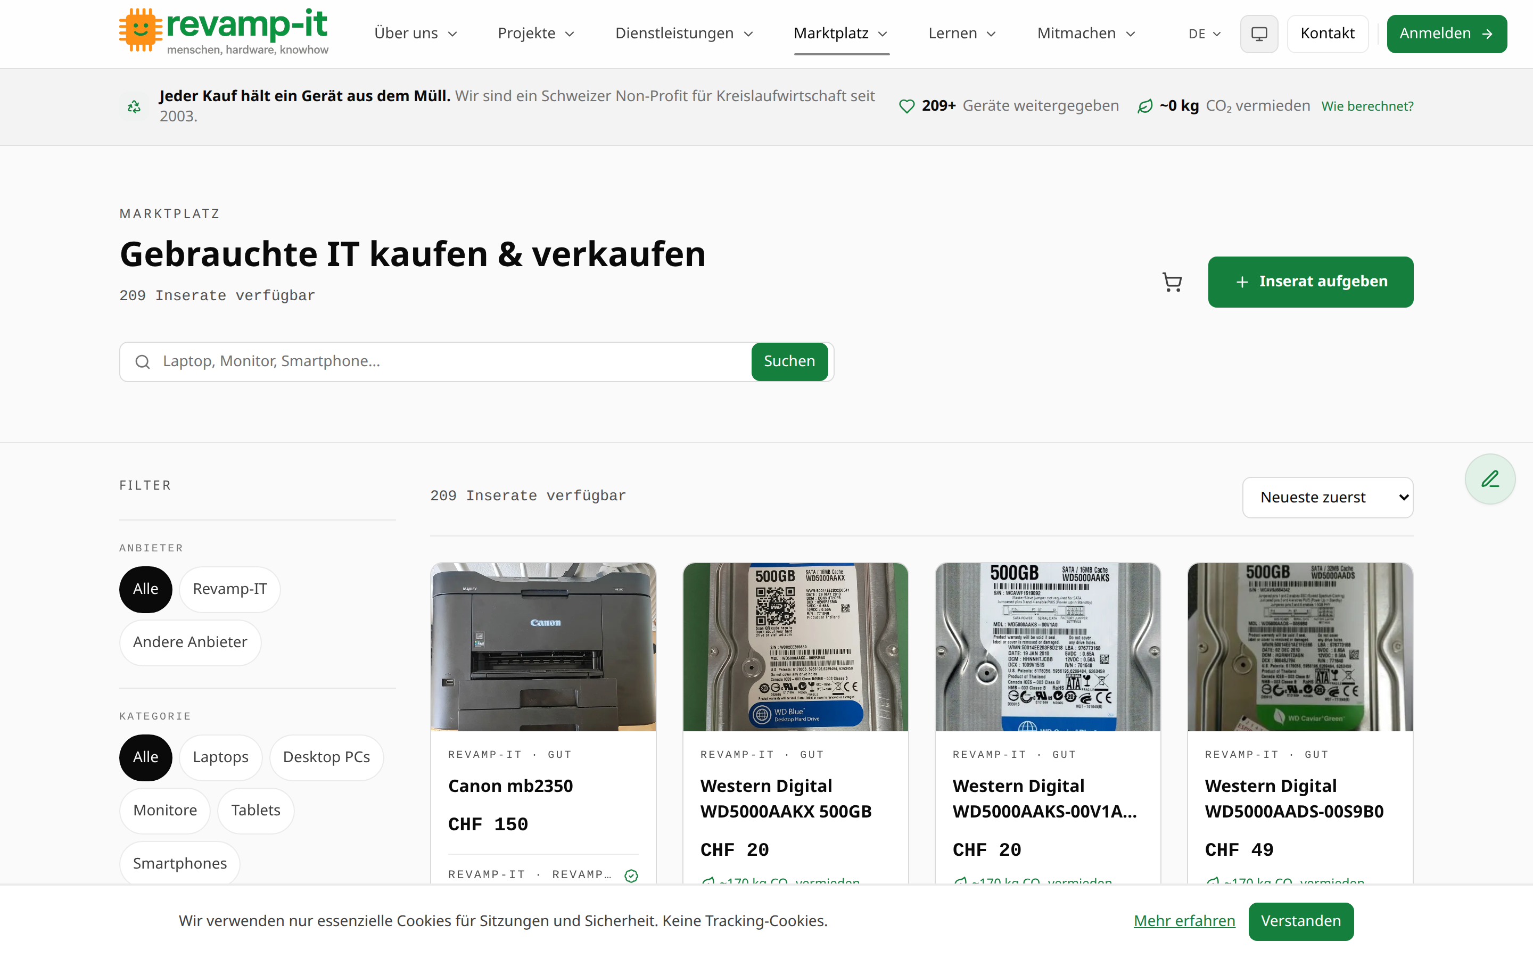Click the leaf icon beside CO₂ vermieden

(x=1144, y=106)
